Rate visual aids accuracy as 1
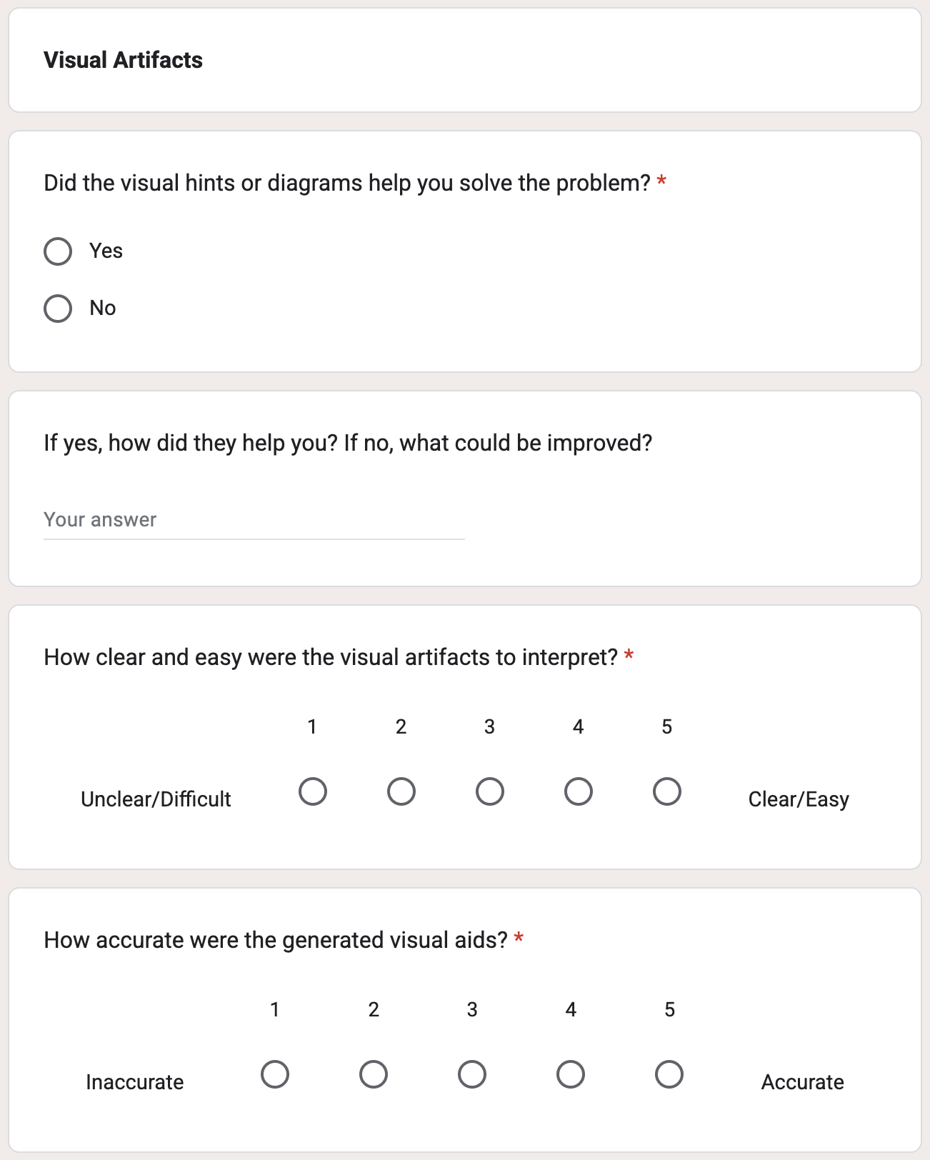 pyautogui.click(x=275, y=1074)
